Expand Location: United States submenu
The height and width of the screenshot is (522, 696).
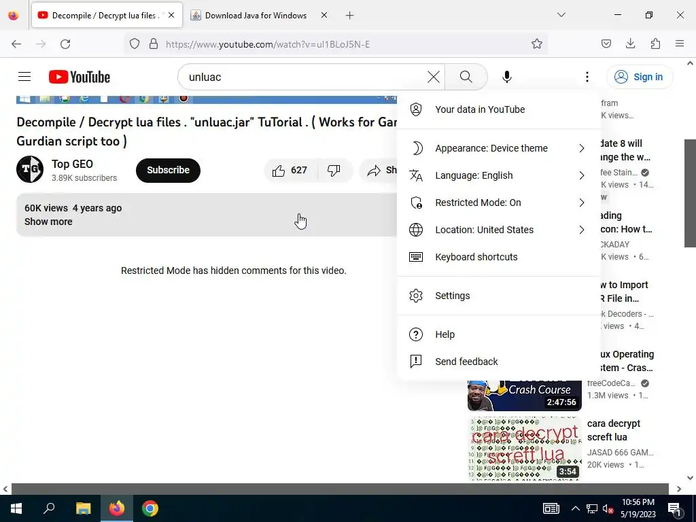498,230
